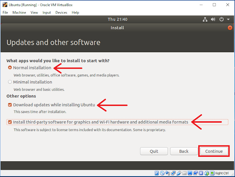Click the Ubuntu wired network icon in top panel
Screen dimensions: 235x177
(x=205, y=19)
